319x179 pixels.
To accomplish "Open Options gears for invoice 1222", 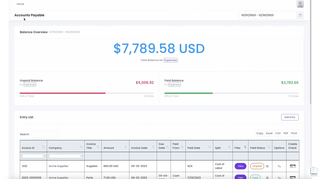I will pyautogui.click(x=279, y=166).
